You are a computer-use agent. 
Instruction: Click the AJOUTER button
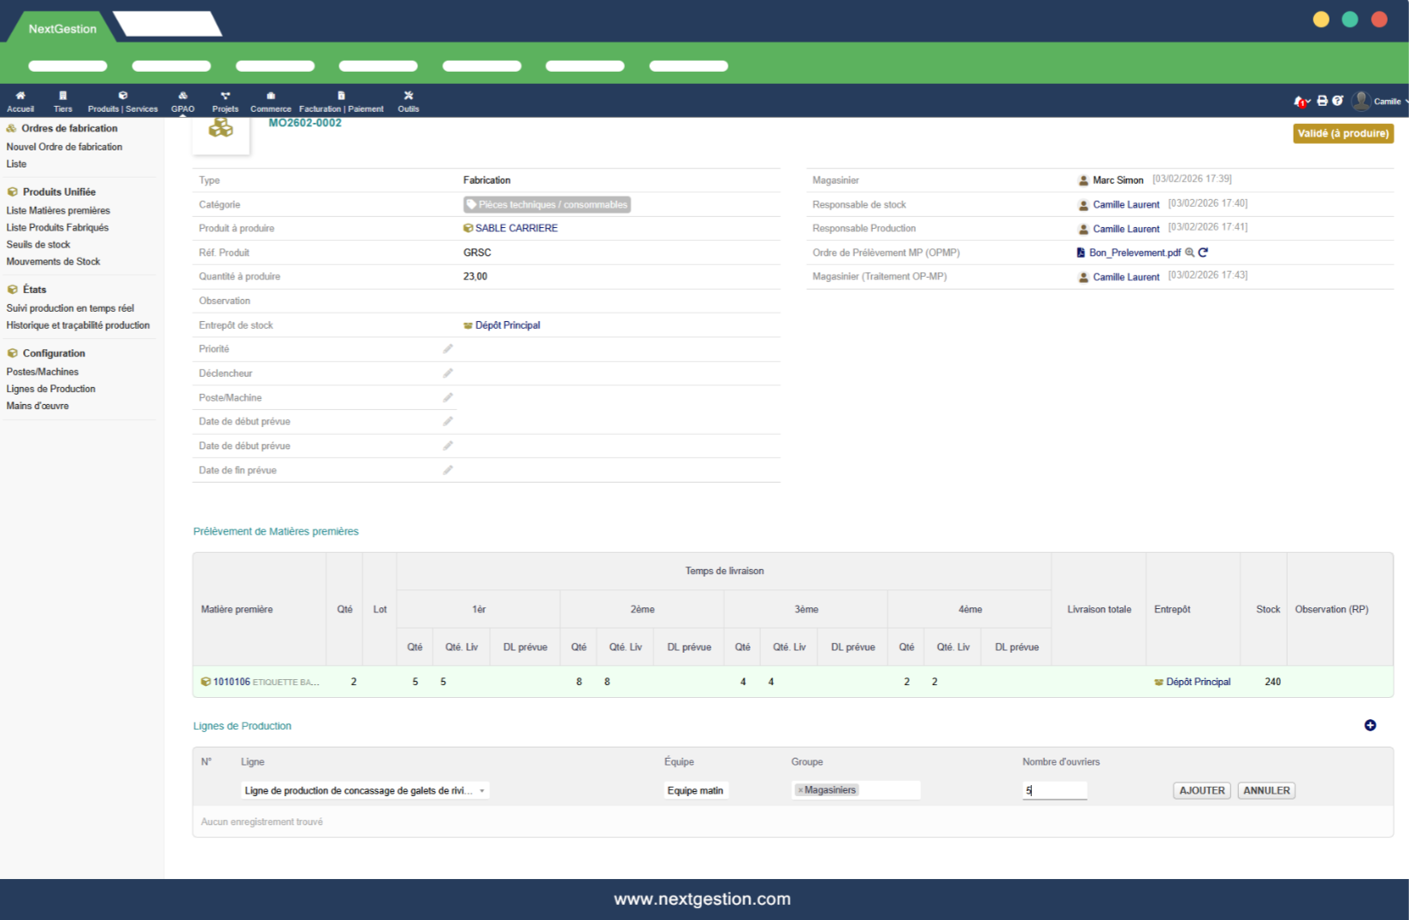coord(1201,791)
